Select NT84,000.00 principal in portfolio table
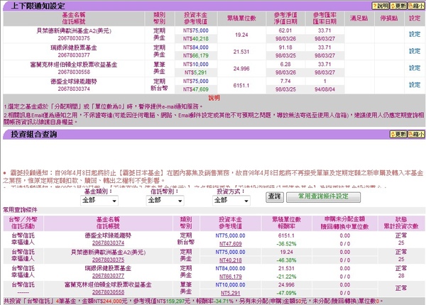Viewport: 426px width, 305px height. [230, 268]
